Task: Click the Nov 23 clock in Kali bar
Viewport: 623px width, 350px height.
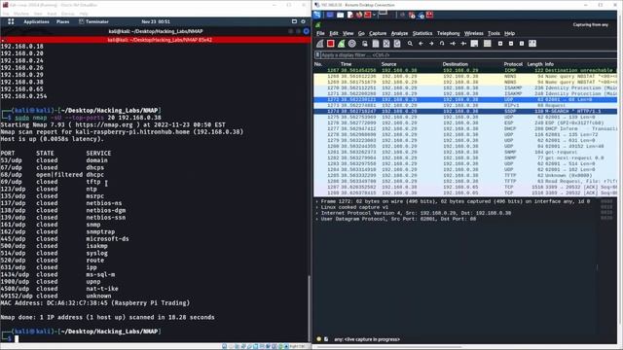Action: [156, 21]
